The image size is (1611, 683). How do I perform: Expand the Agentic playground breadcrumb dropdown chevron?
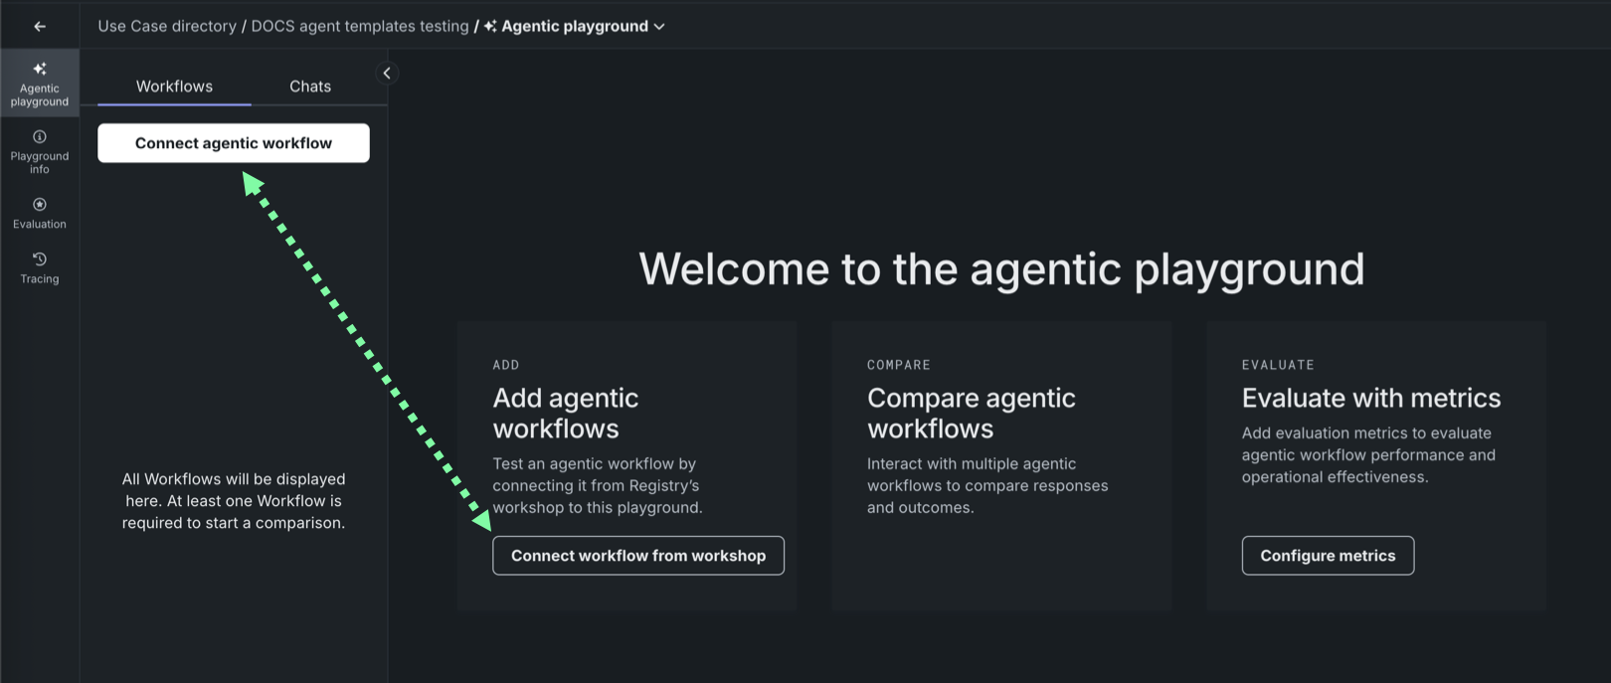659,27
